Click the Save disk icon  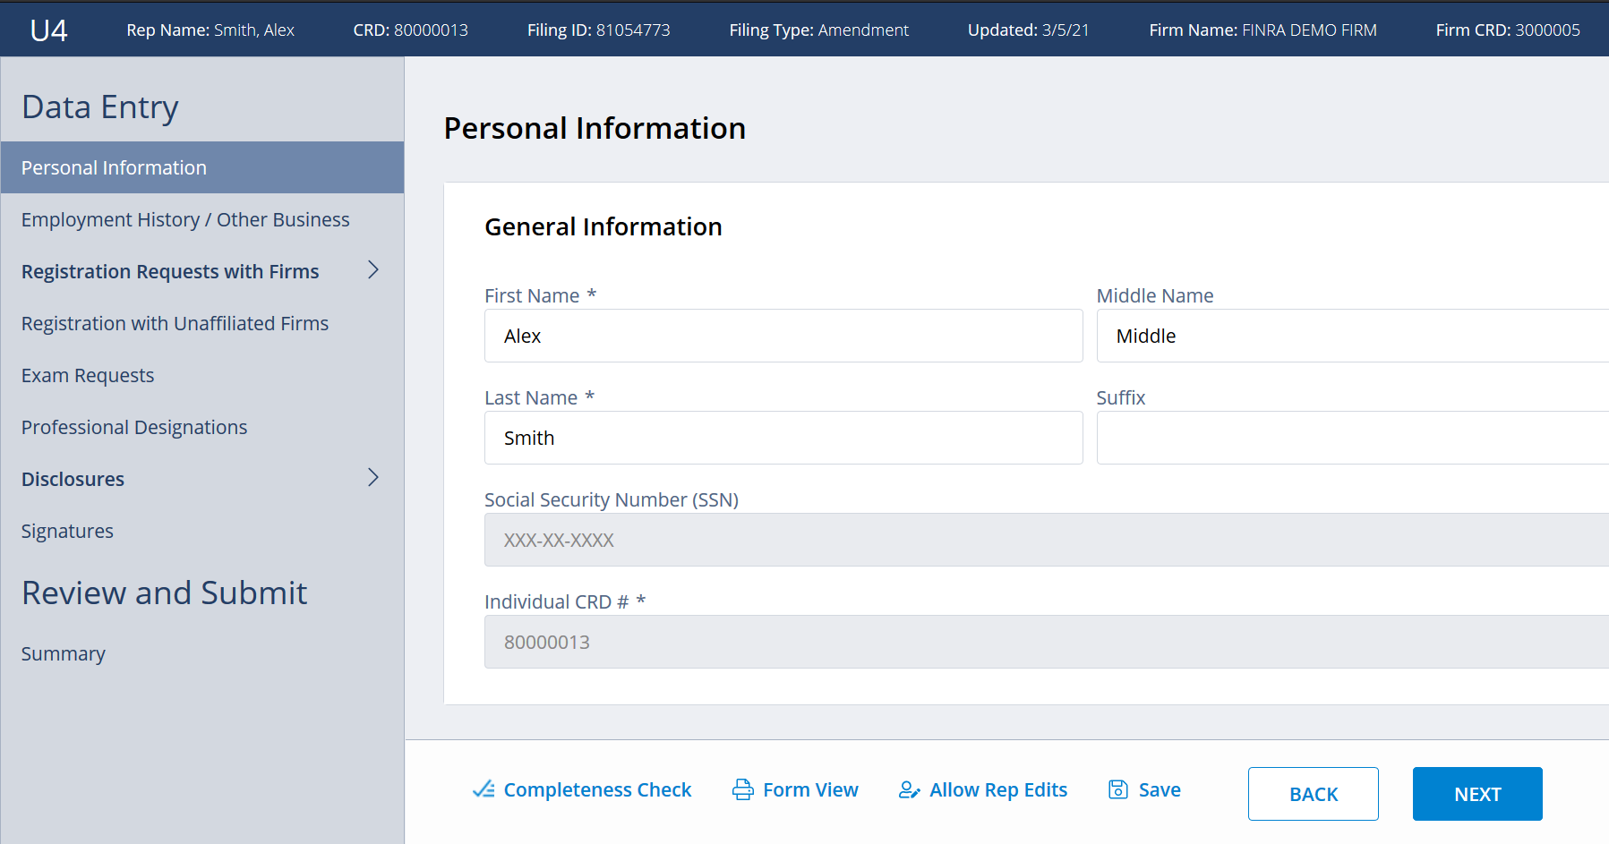coord(1118,789)
